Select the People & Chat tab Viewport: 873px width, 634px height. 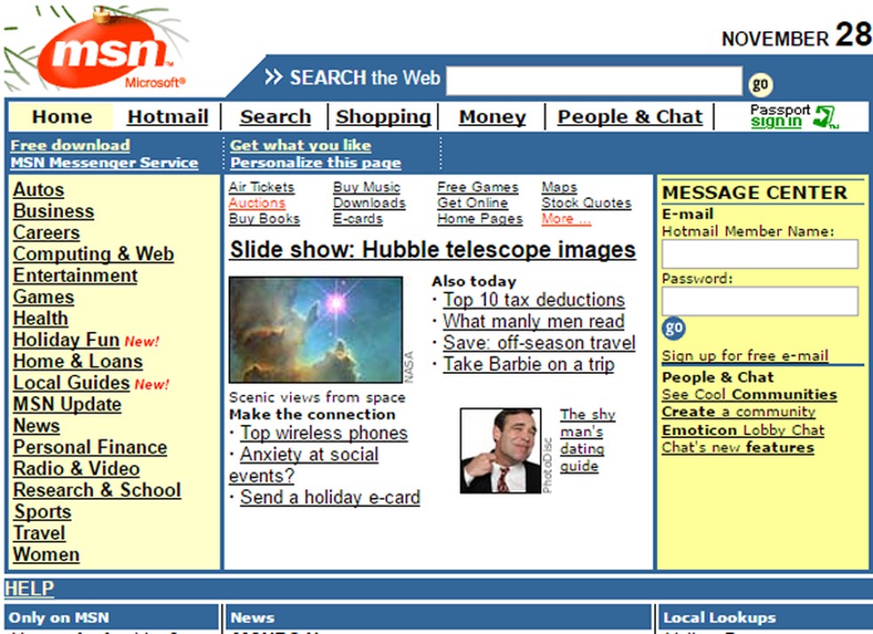coord(628,116)
